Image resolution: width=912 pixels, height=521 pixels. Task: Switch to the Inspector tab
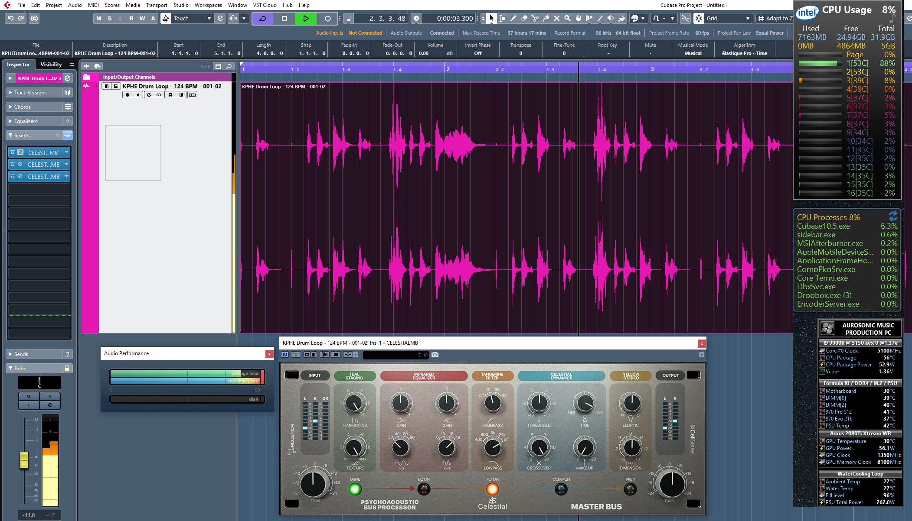click(19, 65)
